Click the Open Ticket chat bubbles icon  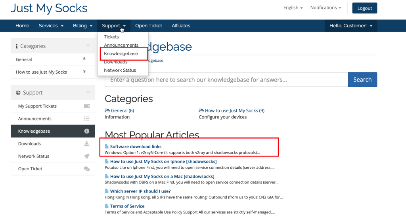[87, 169]
